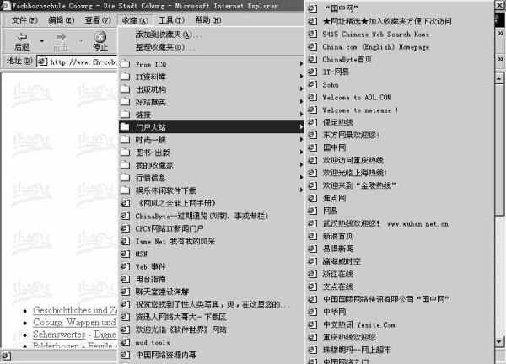Click the page scrollbar up arrow
This screenshot has width=506, height=364.
coord(499,78)
